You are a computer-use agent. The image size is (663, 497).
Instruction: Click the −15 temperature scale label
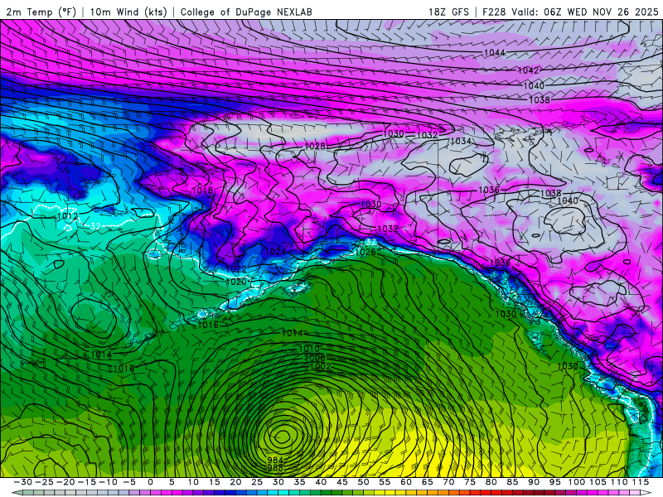pos(87,482)
